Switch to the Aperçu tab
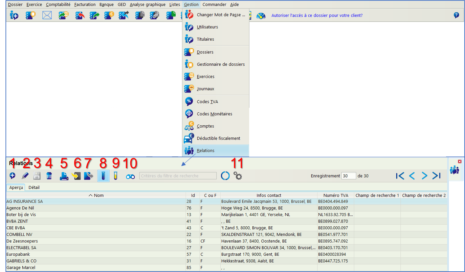465x272 pixels. tap(16, 187)
